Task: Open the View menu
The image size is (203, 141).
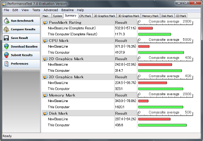Action: pyautogui.click(x=25, y=10)
